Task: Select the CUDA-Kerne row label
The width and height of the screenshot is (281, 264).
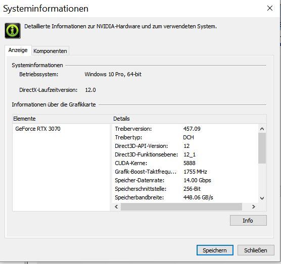Action: click(131, 163)
